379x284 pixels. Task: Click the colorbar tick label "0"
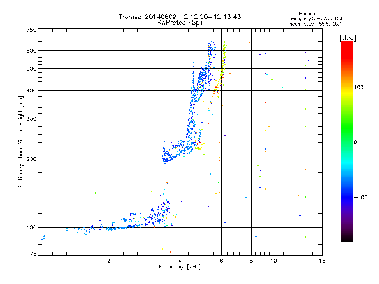(355, 142)
